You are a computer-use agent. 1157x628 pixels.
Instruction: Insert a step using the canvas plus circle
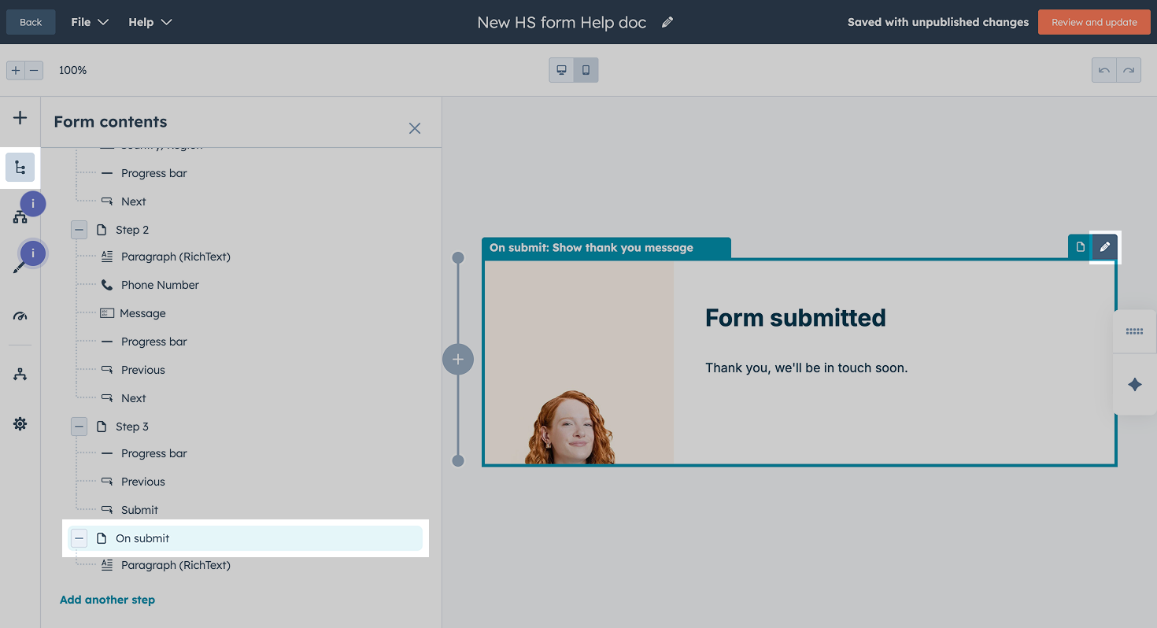click(x=458, y=359)
